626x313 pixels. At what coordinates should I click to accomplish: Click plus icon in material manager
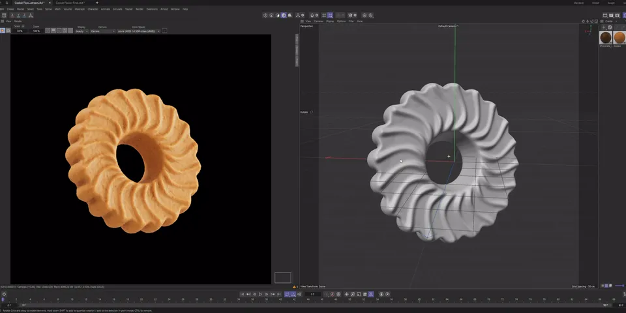604,27
